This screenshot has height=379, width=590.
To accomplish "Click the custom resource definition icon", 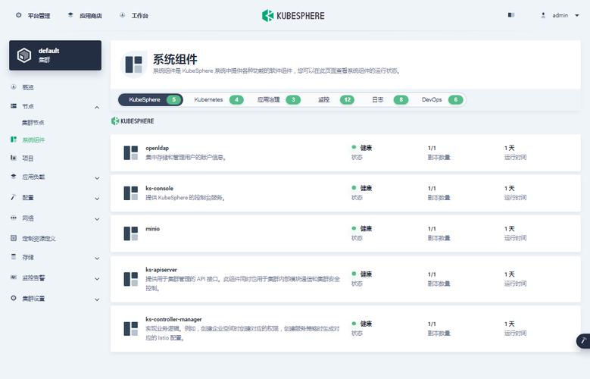I will [x=14, y=238].
